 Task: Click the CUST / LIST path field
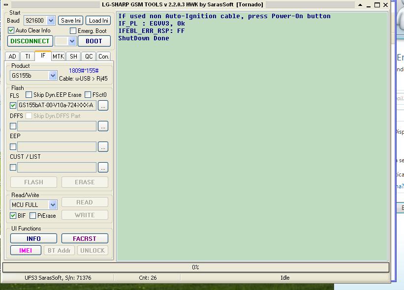[57, 168]
